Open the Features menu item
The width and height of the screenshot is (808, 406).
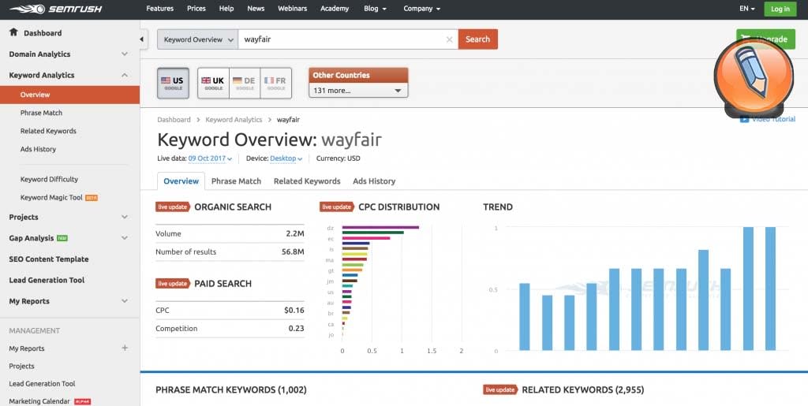159,9
